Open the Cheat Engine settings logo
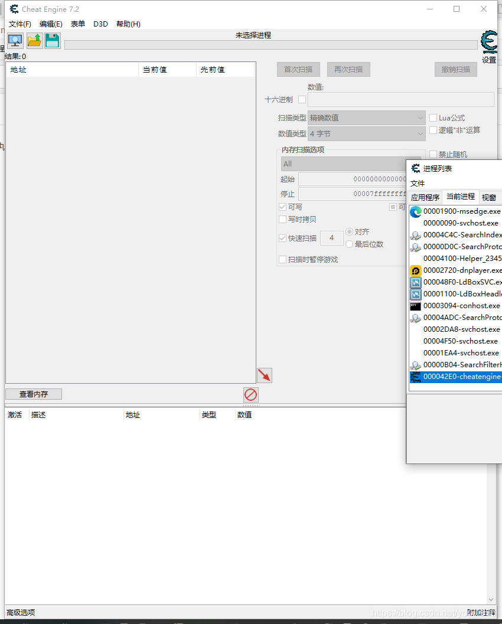 point(489,42)
